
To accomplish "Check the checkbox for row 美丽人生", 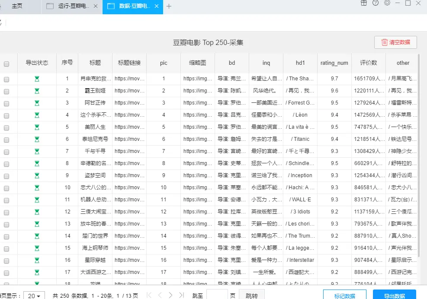I will point(6,128).
